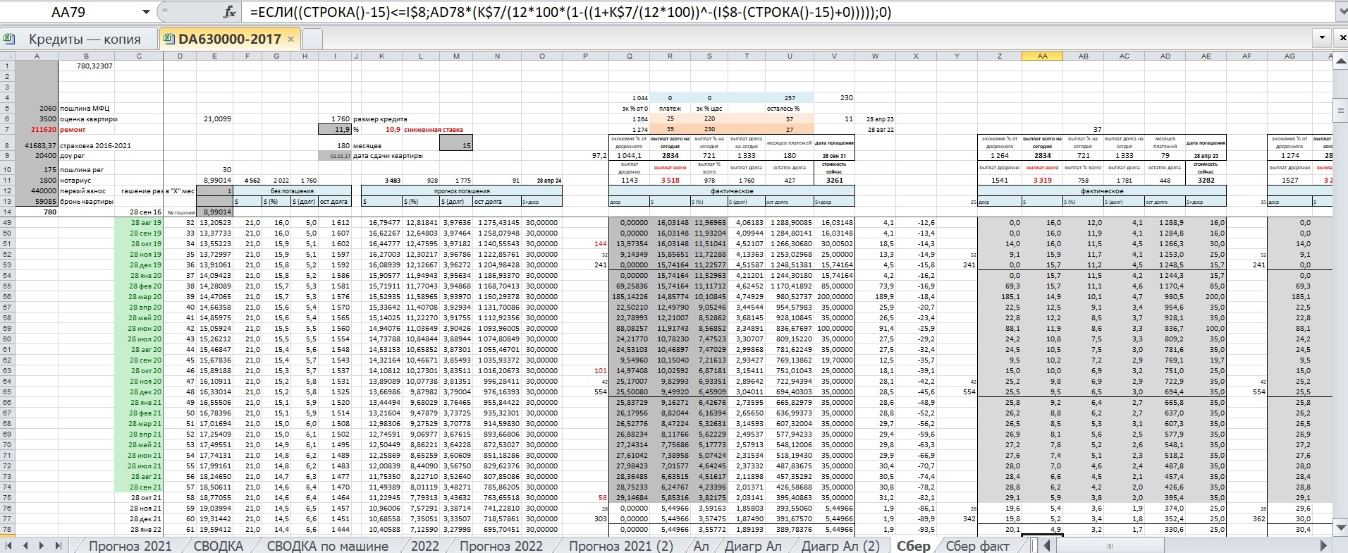Click grey cell 8,99014 in row 14
The image size is (1348, 553).
(215, 212)
